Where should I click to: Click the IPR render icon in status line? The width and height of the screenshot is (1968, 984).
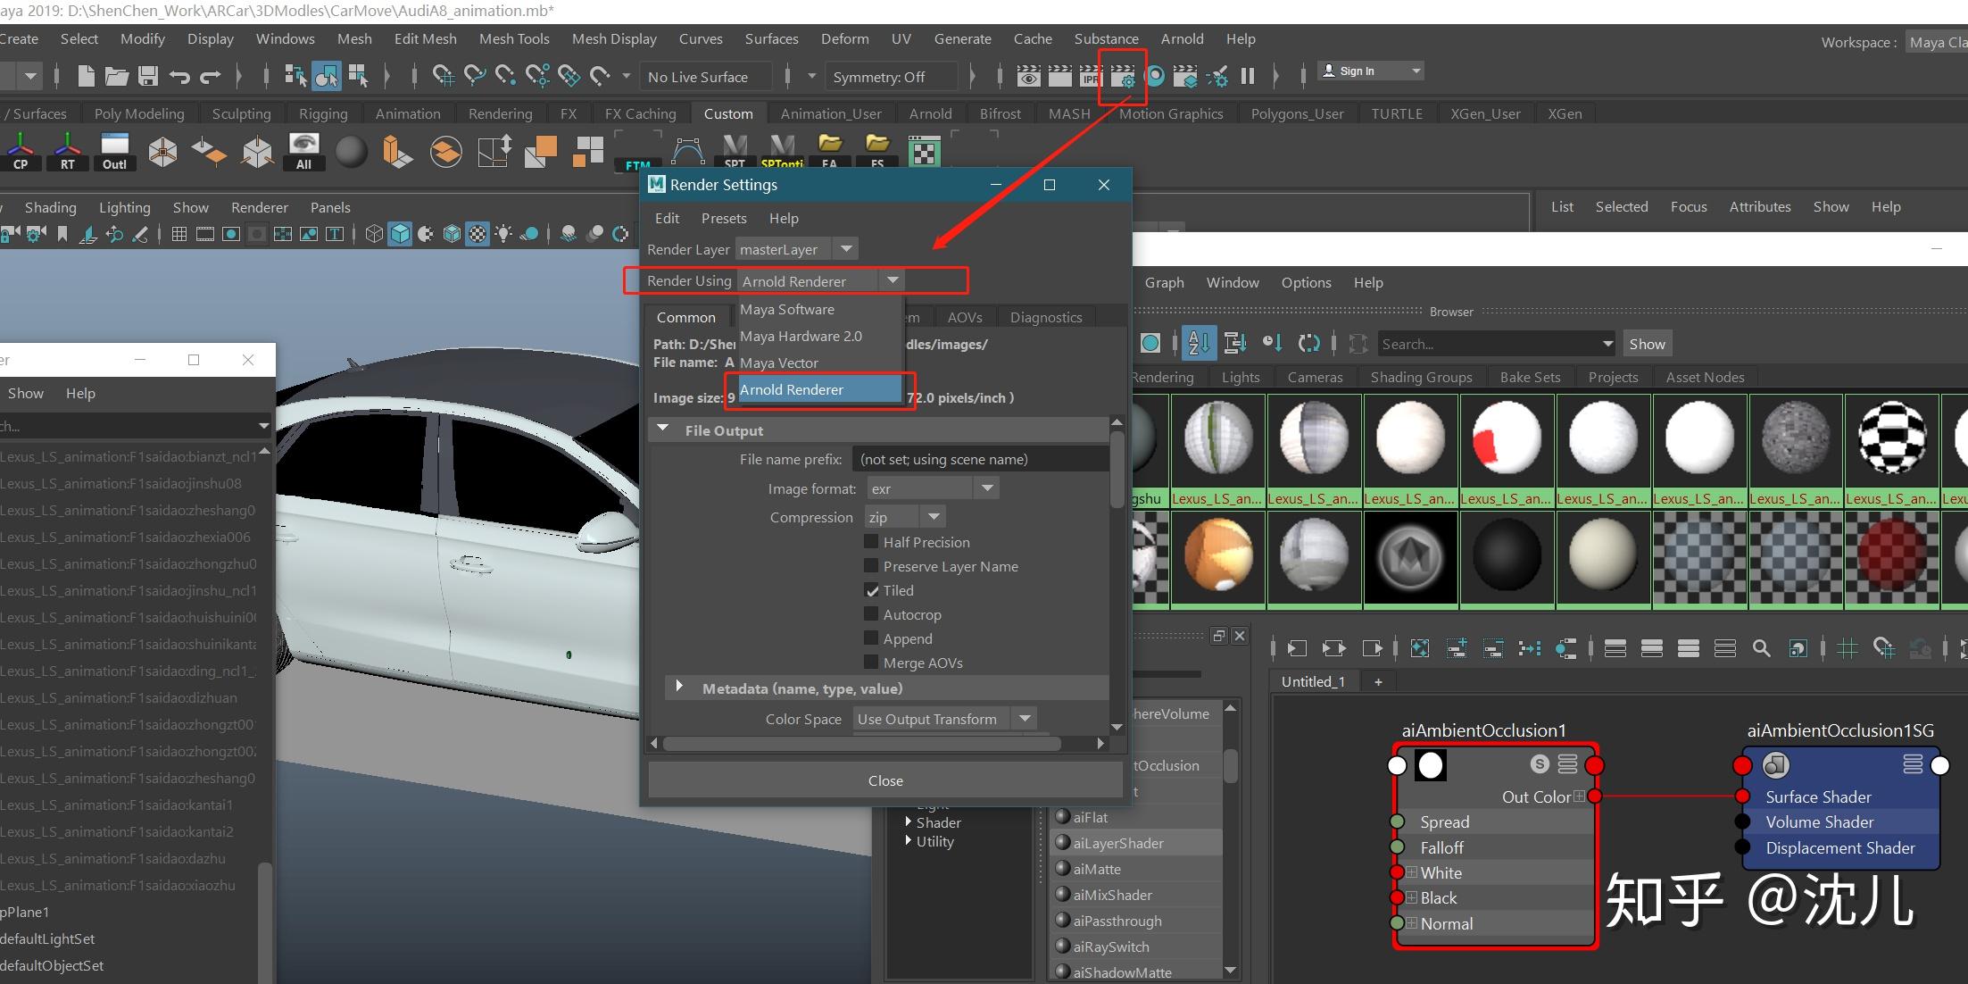pos(1091,76)
